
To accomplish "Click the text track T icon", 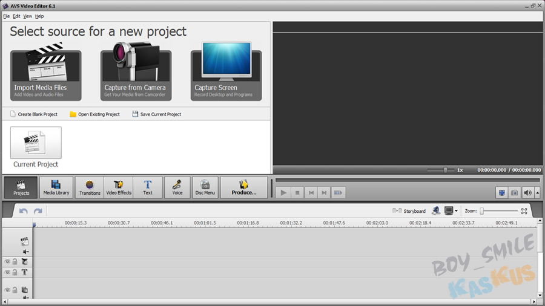I will (x=25, y=272).
